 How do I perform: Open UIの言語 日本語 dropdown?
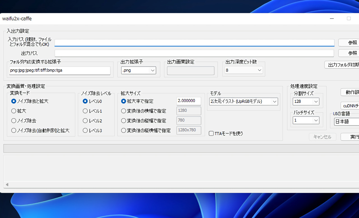click(x=346, y=122)
